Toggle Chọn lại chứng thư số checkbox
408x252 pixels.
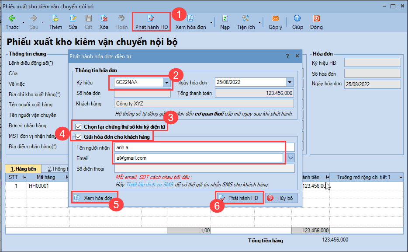click(x=78, y=126)
